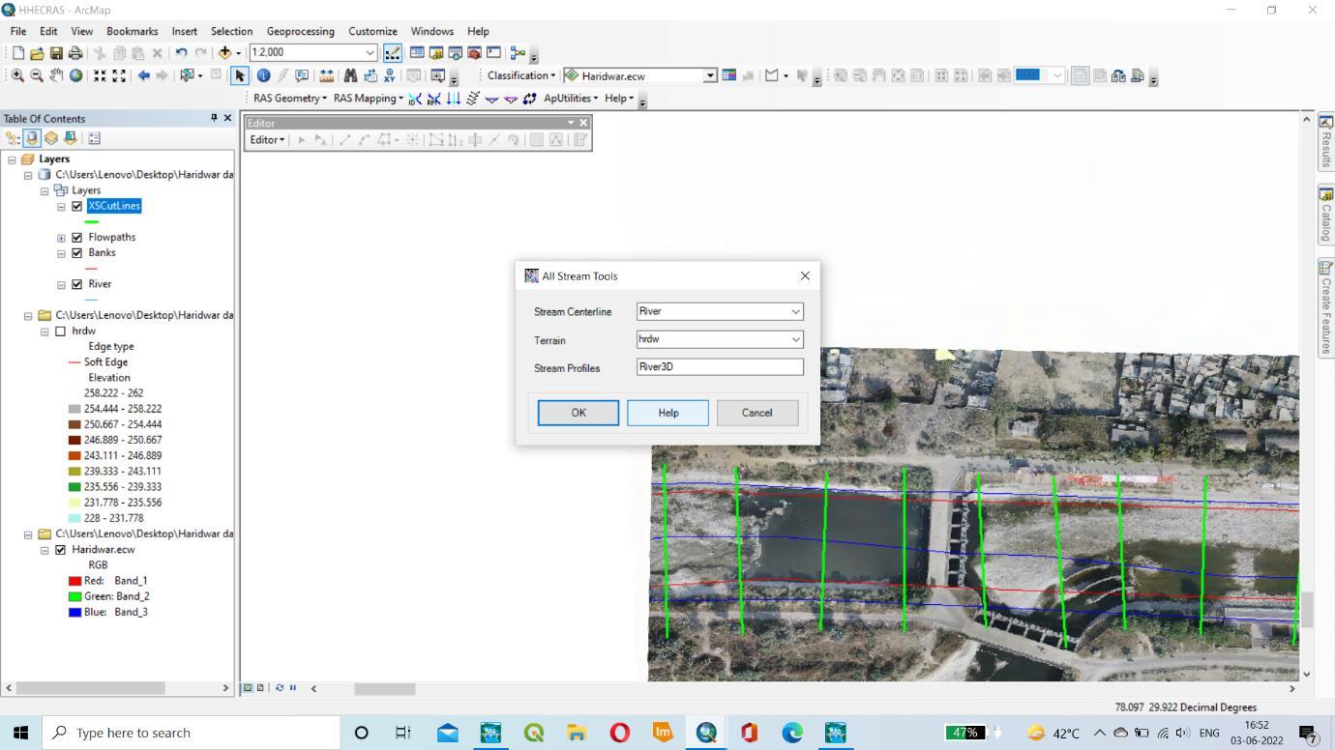
Task: Open the Catalog side panel tab
Action: 1325,216
